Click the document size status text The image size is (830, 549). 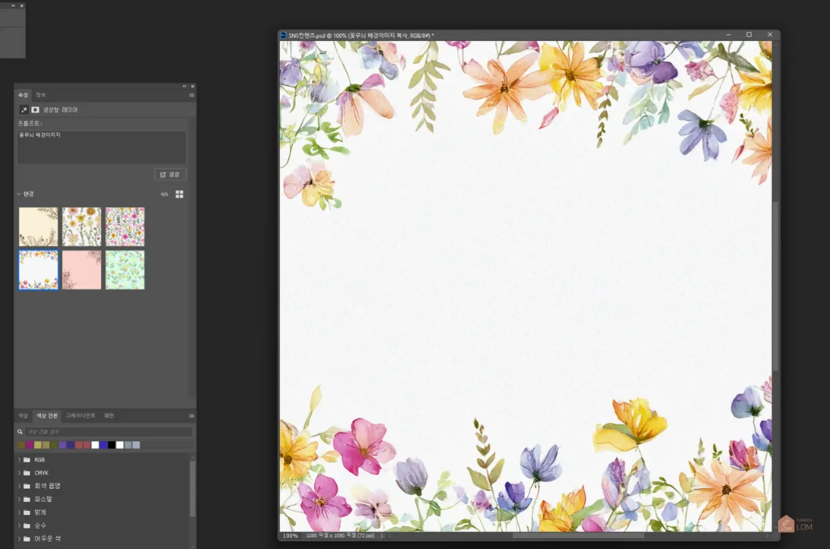click(340, 536)
